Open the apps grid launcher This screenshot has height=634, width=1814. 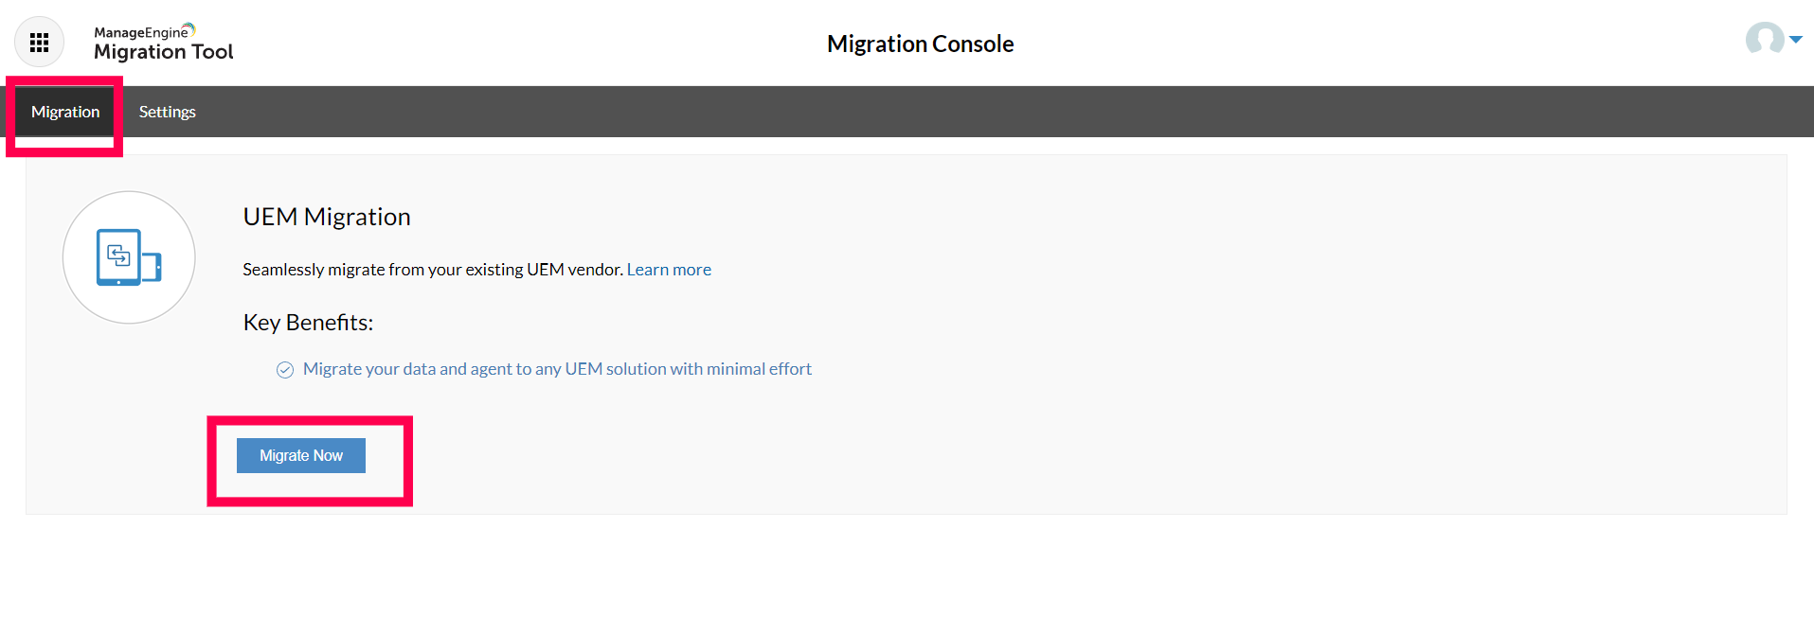39,43
